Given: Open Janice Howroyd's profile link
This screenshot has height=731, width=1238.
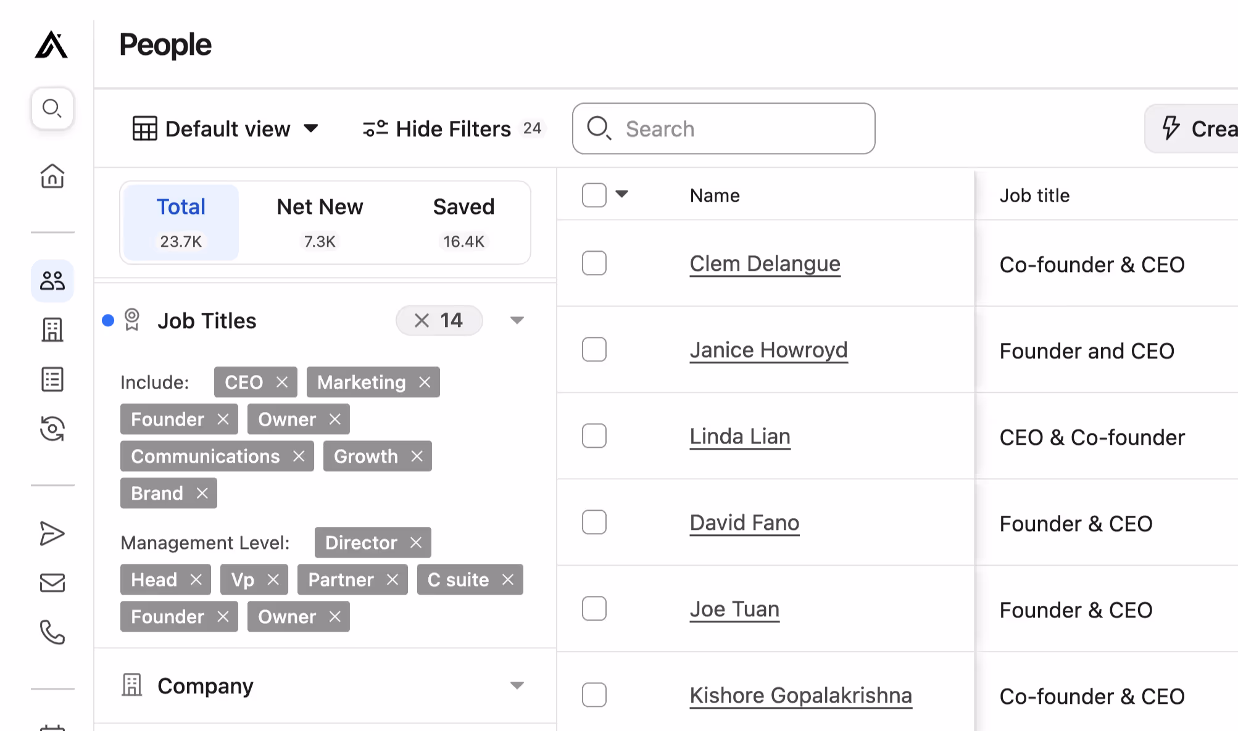Looking at the screenshot, I should point(768,350).
